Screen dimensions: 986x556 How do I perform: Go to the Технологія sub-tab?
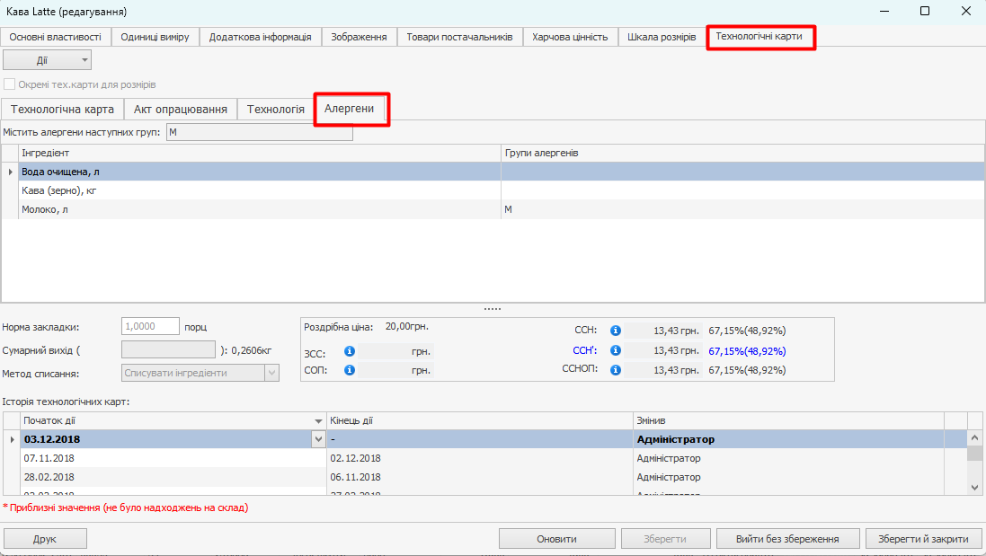pos(276,110)
